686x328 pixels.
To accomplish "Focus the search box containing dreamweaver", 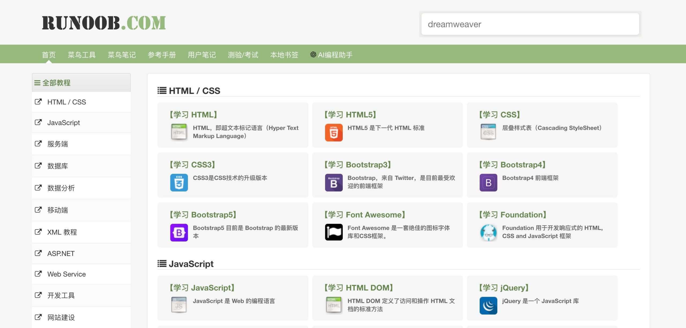I will click(x=530, y=24).
